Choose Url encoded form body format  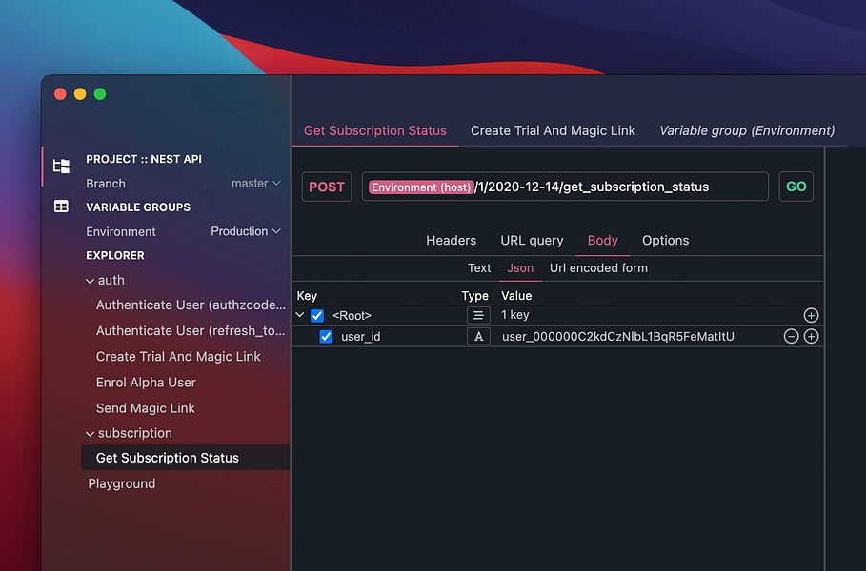pos(598,268)
